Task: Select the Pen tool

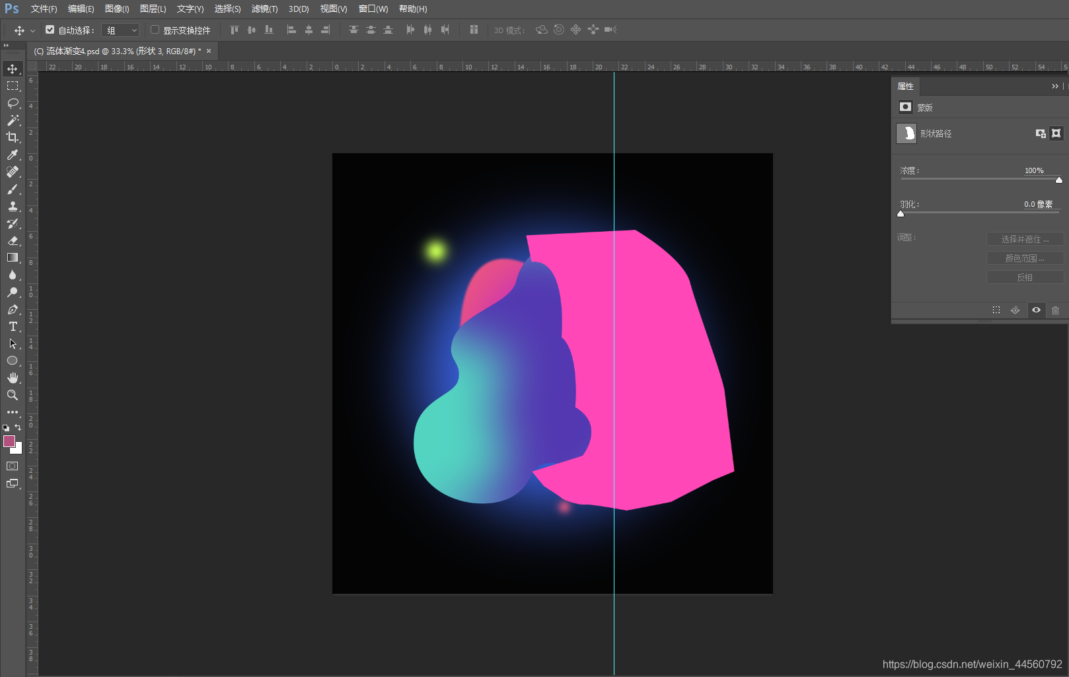Action: point(13,309)
